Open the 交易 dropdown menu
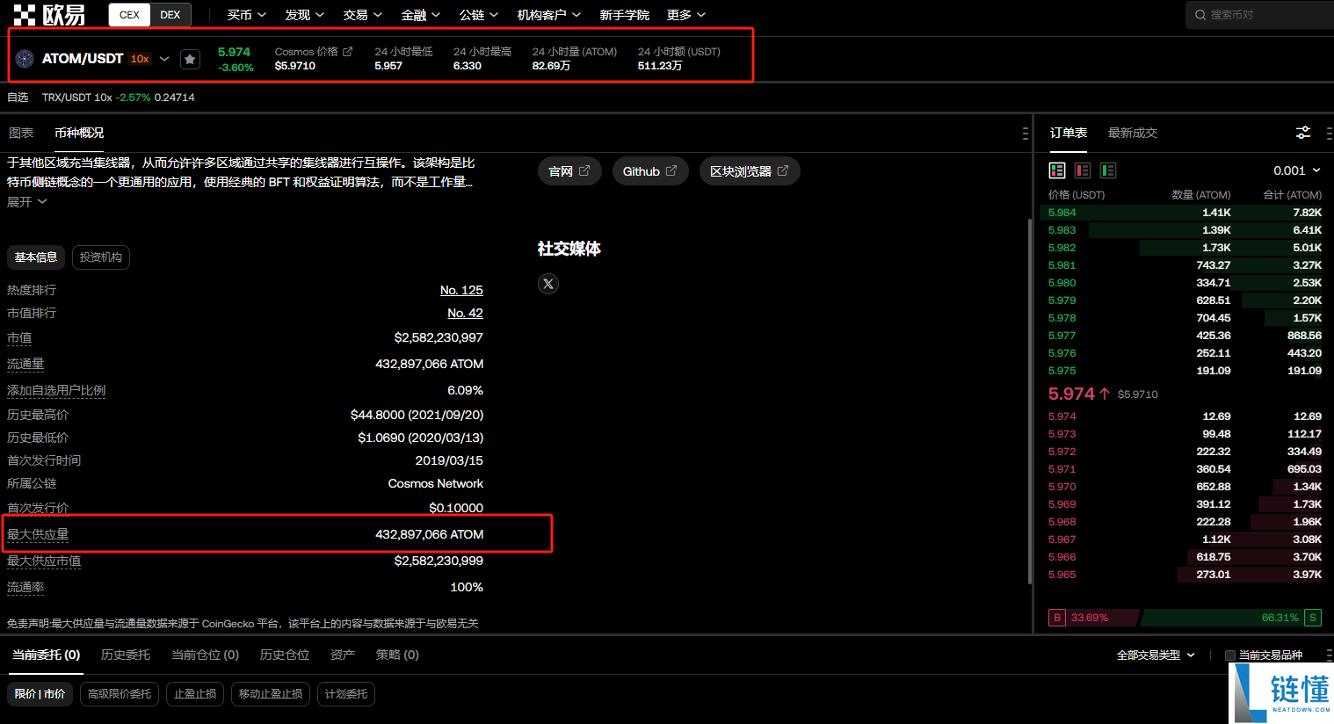 pos(362,15)
